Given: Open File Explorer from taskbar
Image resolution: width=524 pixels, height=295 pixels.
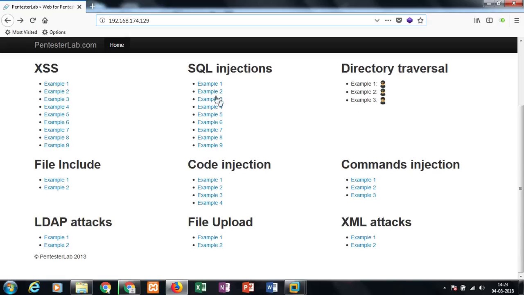Looking at the screenshot, I should (81, 288).
